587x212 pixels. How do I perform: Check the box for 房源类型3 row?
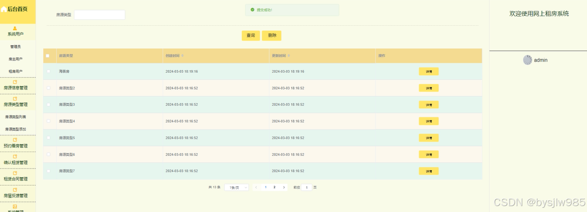pyautogui.click(x=48, y=104)
